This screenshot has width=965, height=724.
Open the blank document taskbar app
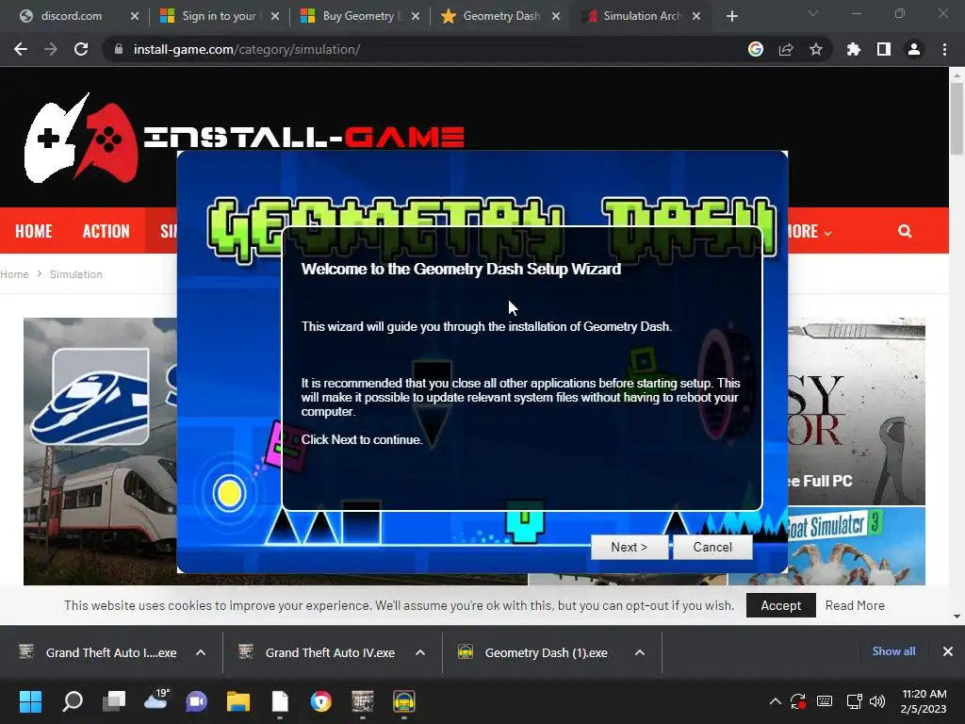point(280,701)
